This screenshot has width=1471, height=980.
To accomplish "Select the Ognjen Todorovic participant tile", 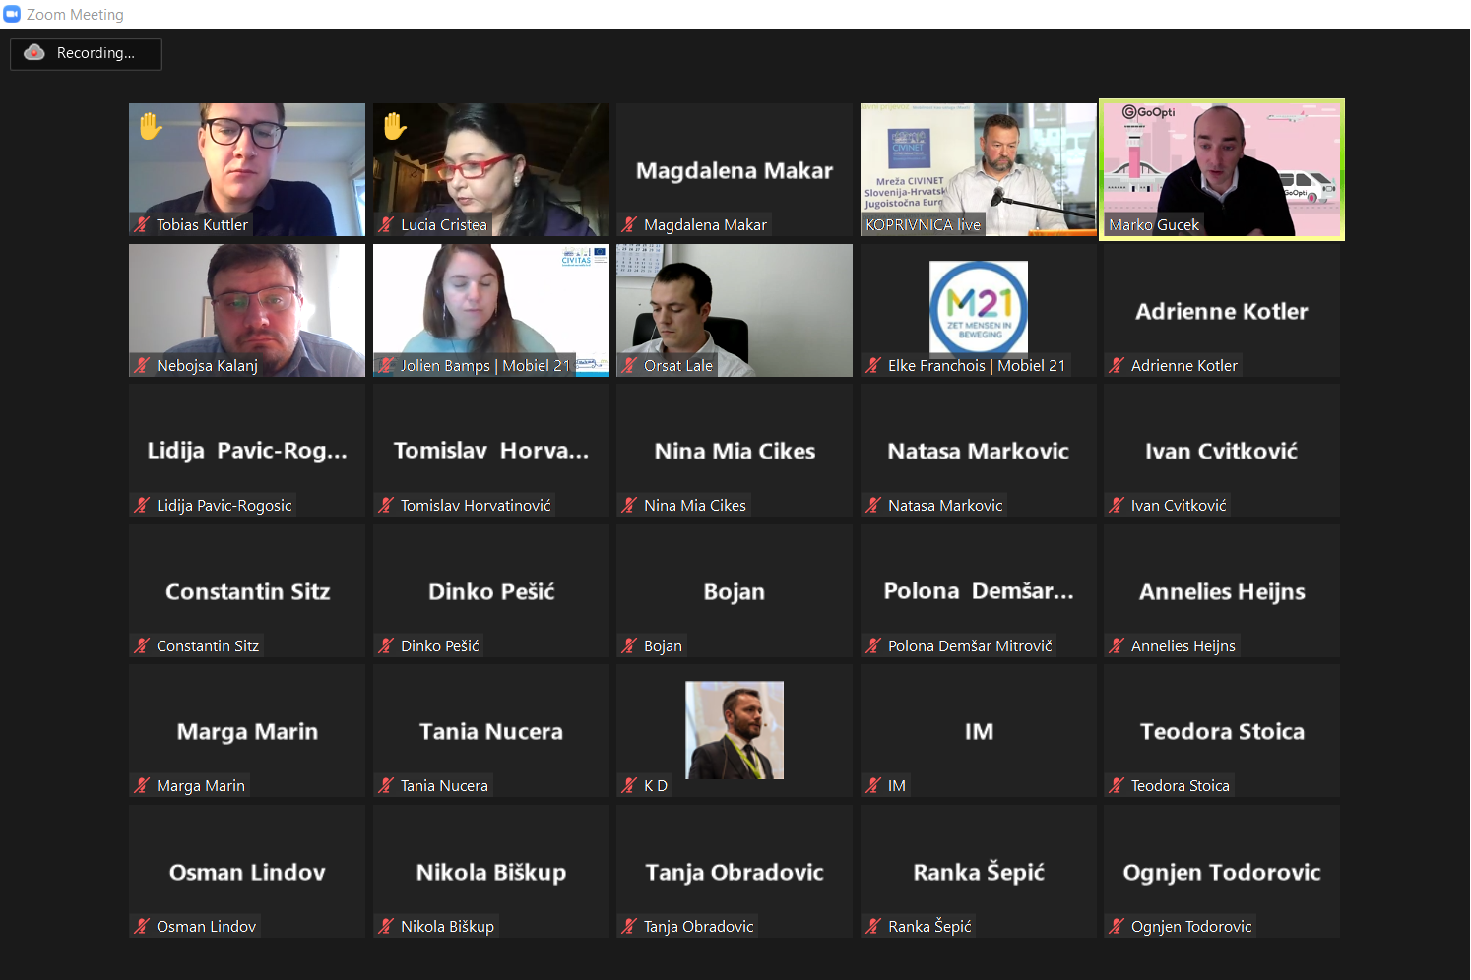I will pyautogui.click(x=1222, y=871).
